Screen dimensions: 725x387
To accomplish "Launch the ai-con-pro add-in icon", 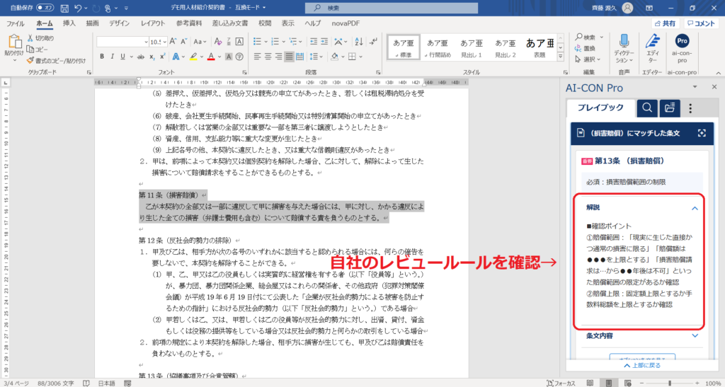I will 682,48.
